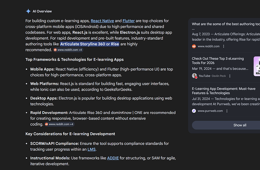Screen dimensions: 260x170
Task: Click the Purrweb site favicon icon
Action: coord(194,111)
